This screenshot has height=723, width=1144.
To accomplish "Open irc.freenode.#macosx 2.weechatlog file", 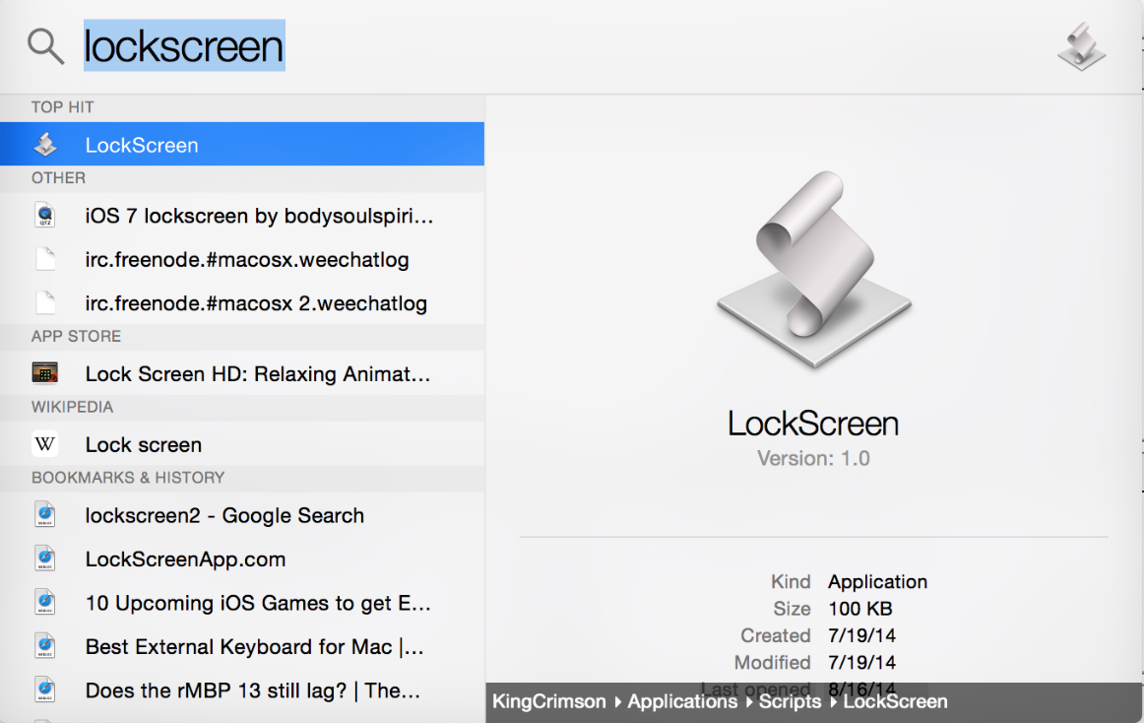I will [x=242, y=303].
